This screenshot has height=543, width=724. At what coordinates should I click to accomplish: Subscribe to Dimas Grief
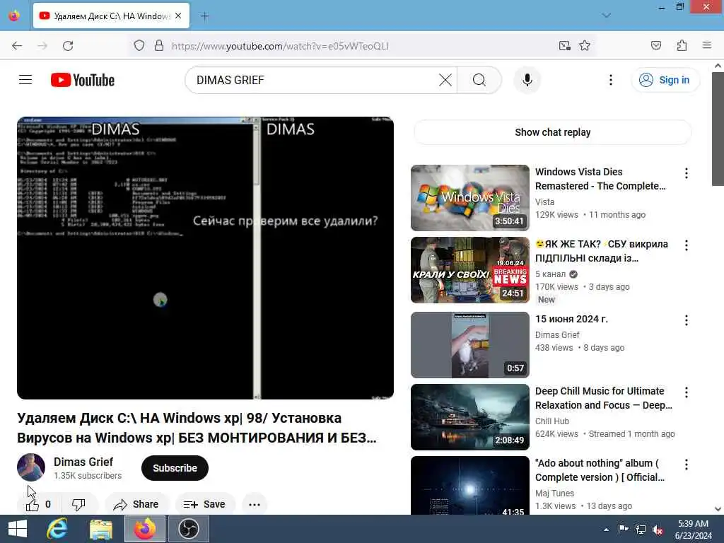point(175,468)
